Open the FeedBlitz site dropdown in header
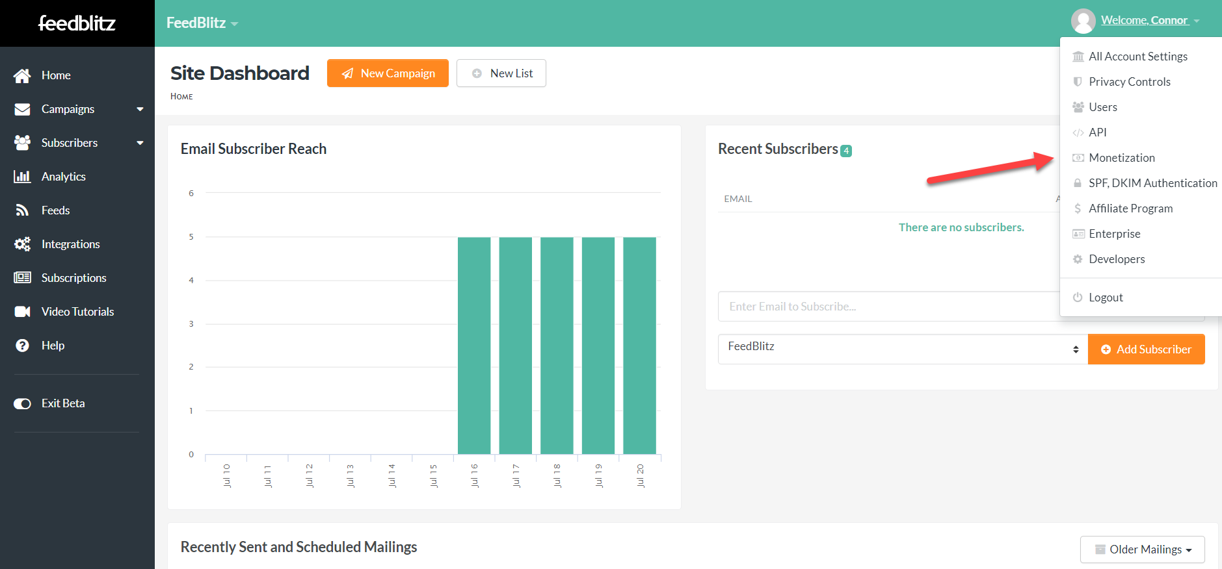This screenshot has height=569, width=1222. pyautogui.click(x=202, y=23)
